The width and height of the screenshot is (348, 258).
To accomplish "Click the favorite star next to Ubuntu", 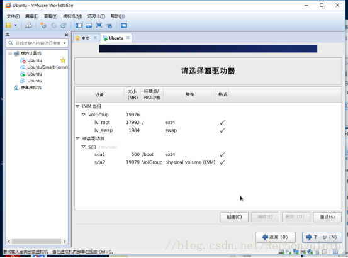I will point(63,60).
